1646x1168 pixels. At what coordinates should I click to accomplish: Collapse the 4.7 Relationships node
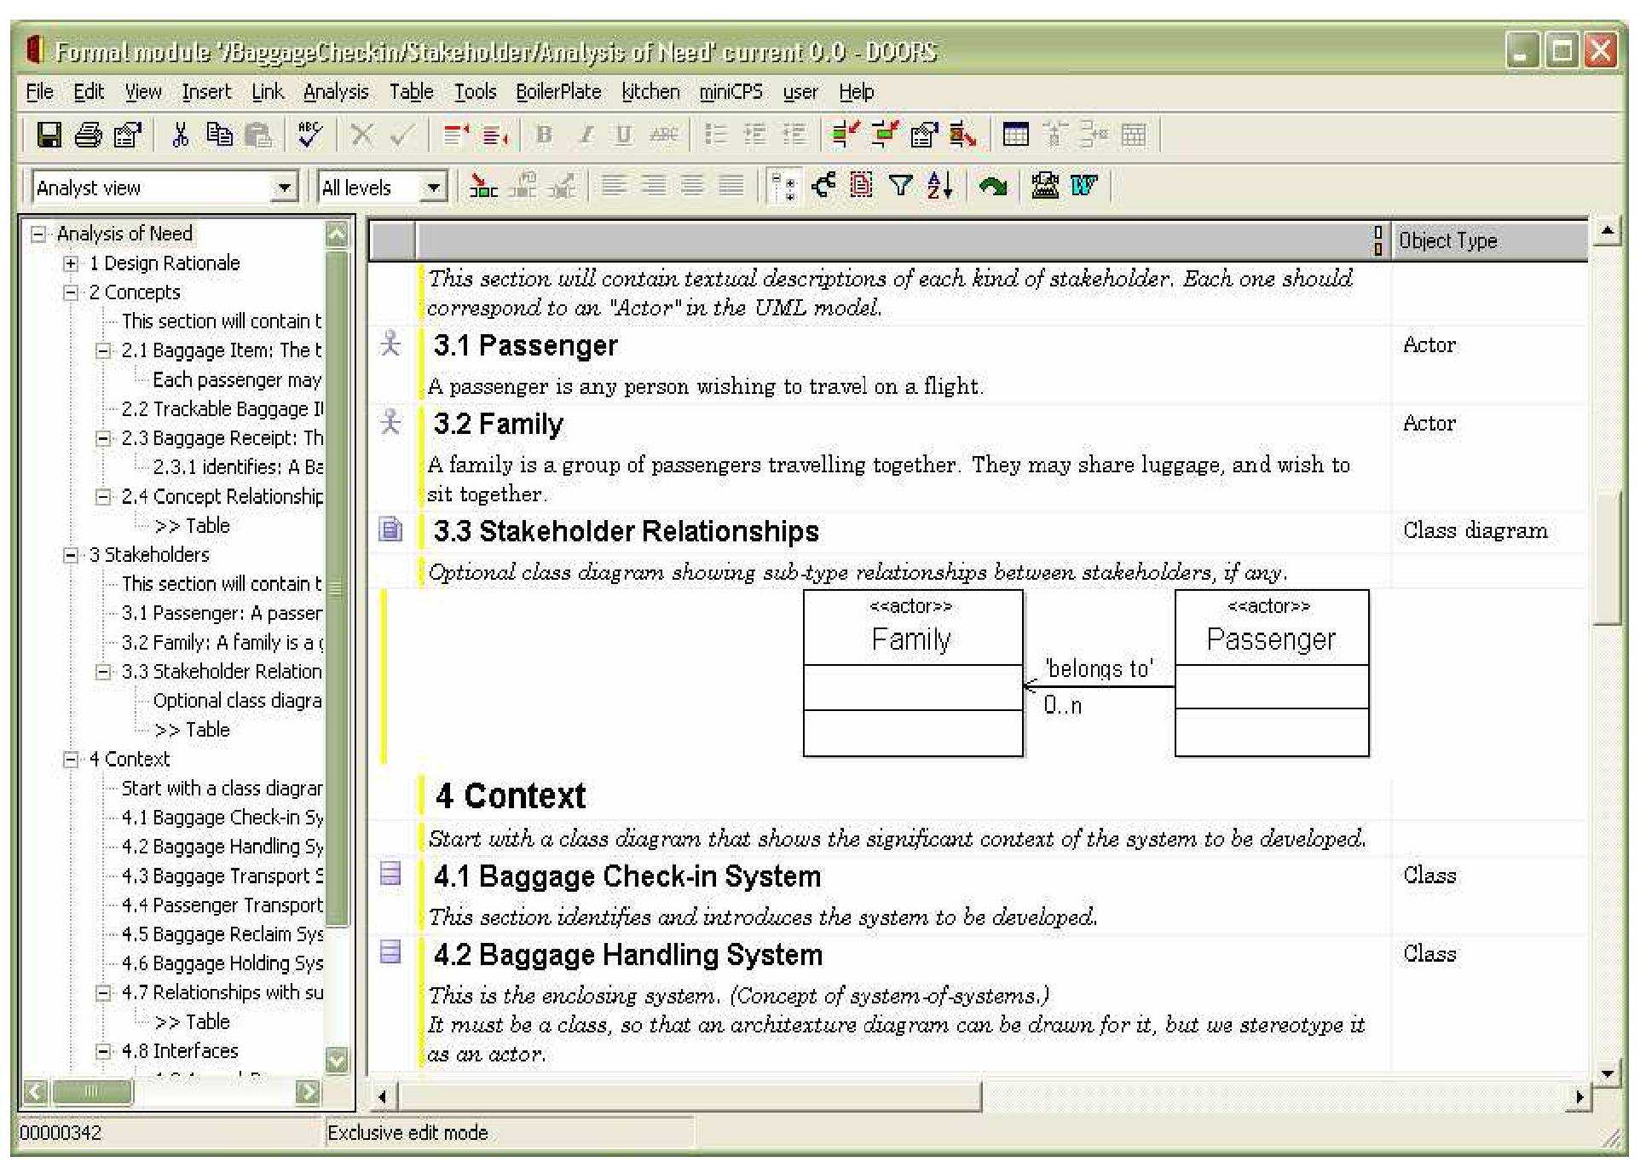click(103, 992)
